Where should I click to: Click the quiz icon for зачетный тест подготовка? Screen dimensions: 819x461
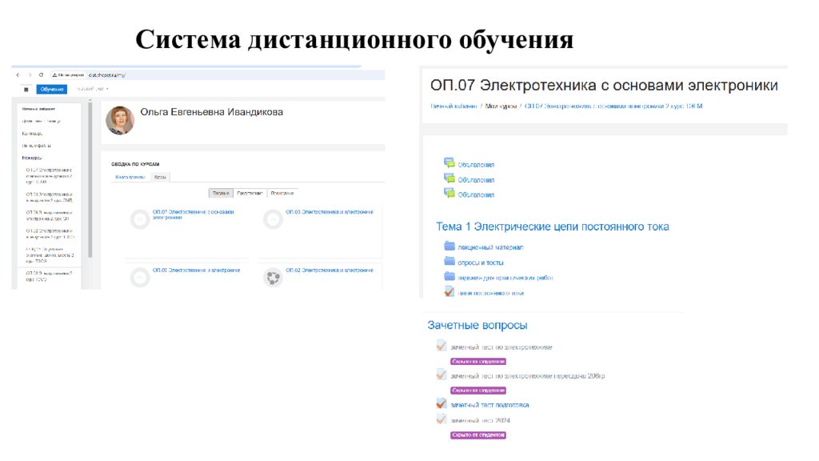click(x=441, y=405)
